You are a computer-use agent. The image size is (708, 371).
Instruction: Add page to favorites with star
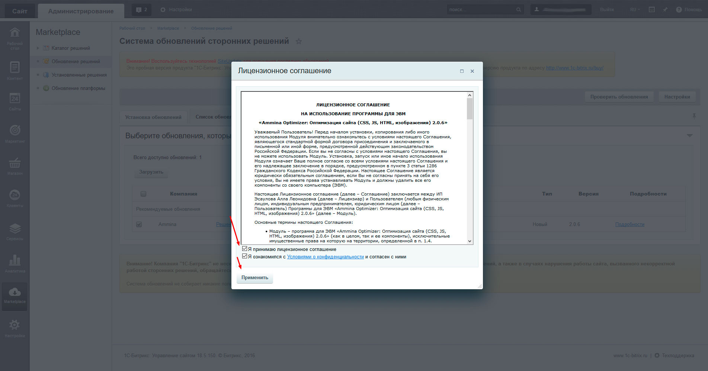point(298,41)
